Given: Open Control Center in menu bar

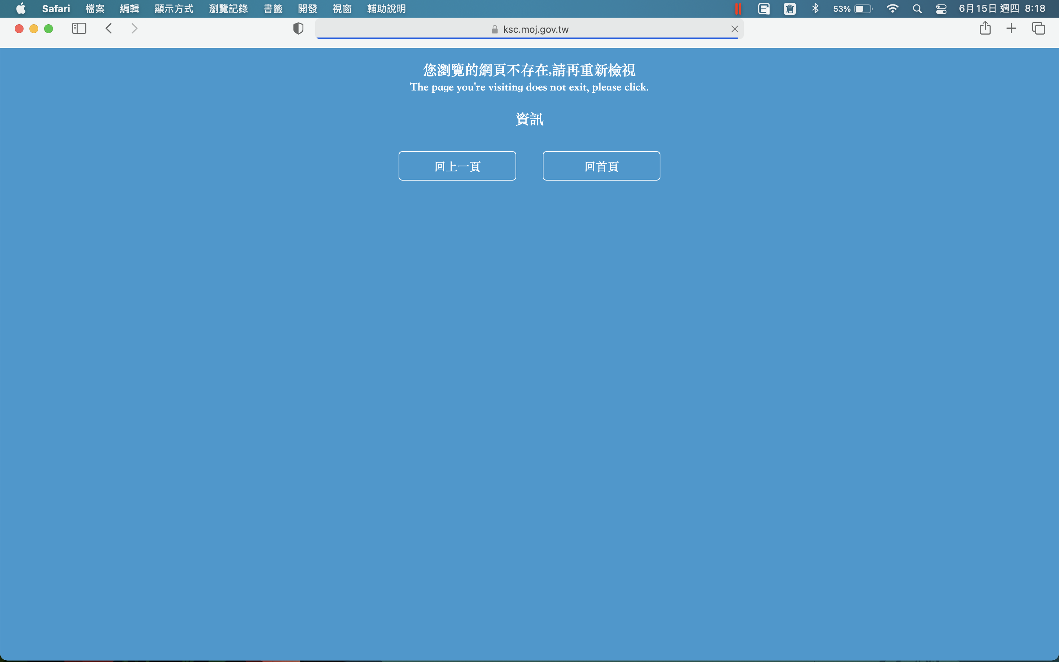Looking at the screenshot, I should click(x=941, y=9).
